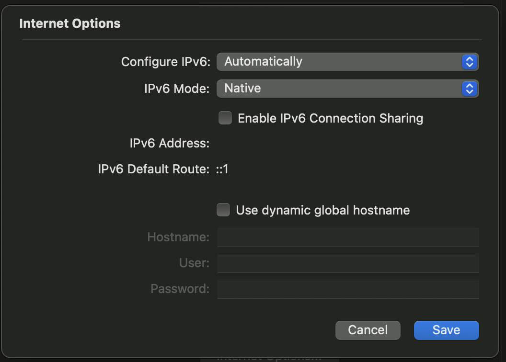
Task: Enable the IPv6 Connection Sharing checkbox
Action: pos(225,118)
